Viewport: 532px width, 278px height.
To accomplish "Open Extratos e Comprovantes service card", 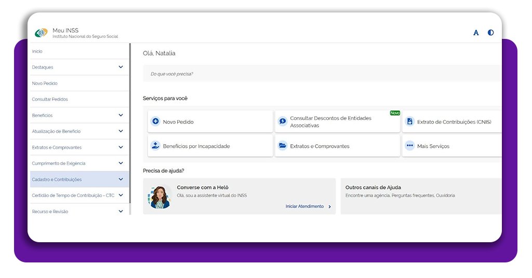I will pyautogui.click(x=337, y=146).
